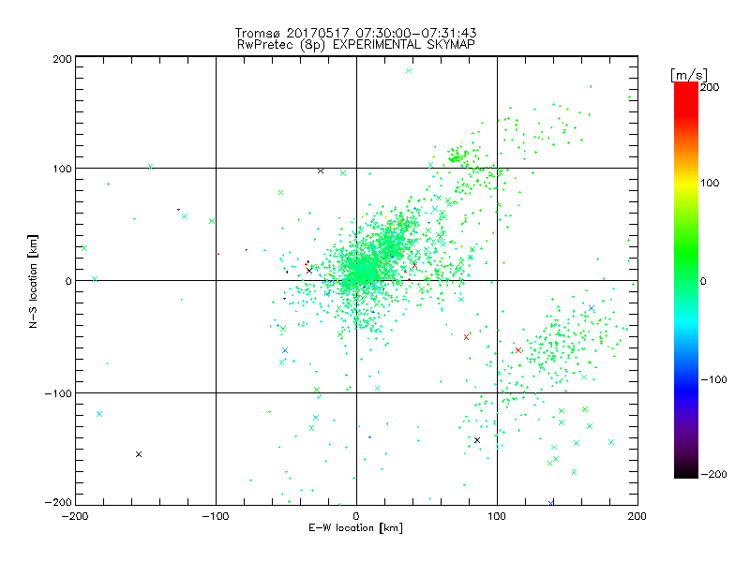The image size is (750, 562).
Task: Click the black X marker near x=86, y=-142
Action: (477, 440)
